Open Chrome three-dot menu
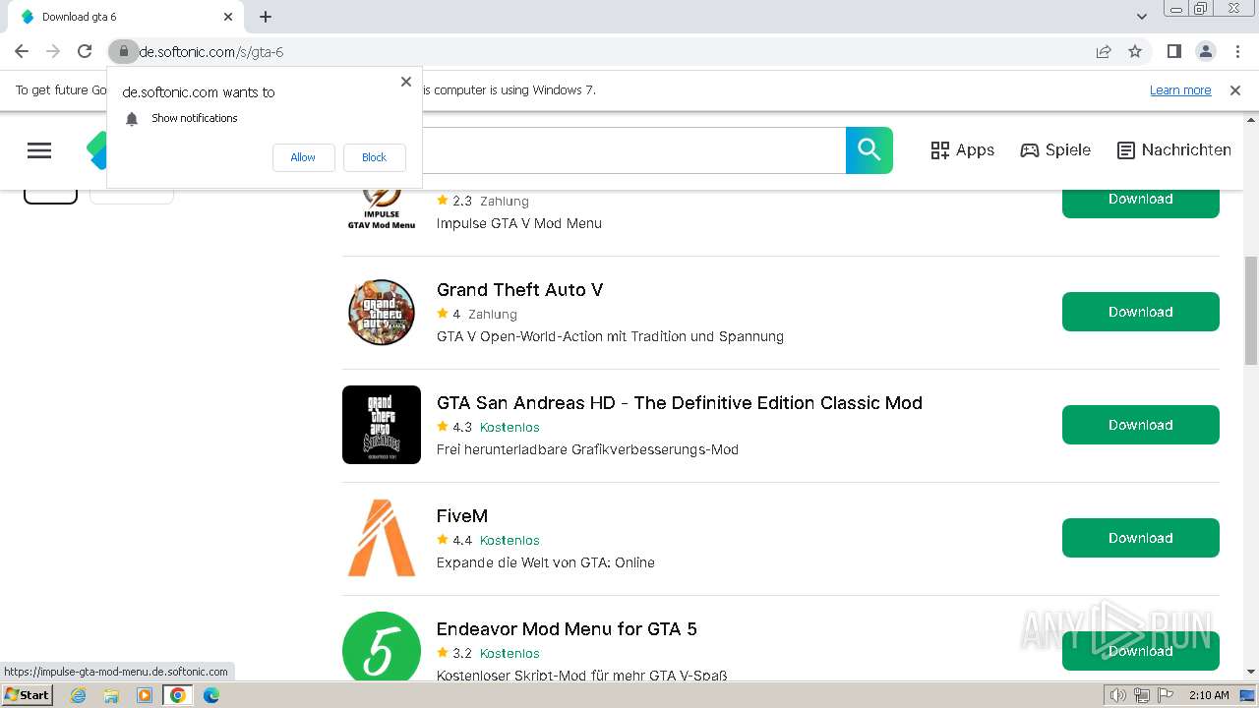The width and height of the screenshot is (1259, 708). point(1237,51)
